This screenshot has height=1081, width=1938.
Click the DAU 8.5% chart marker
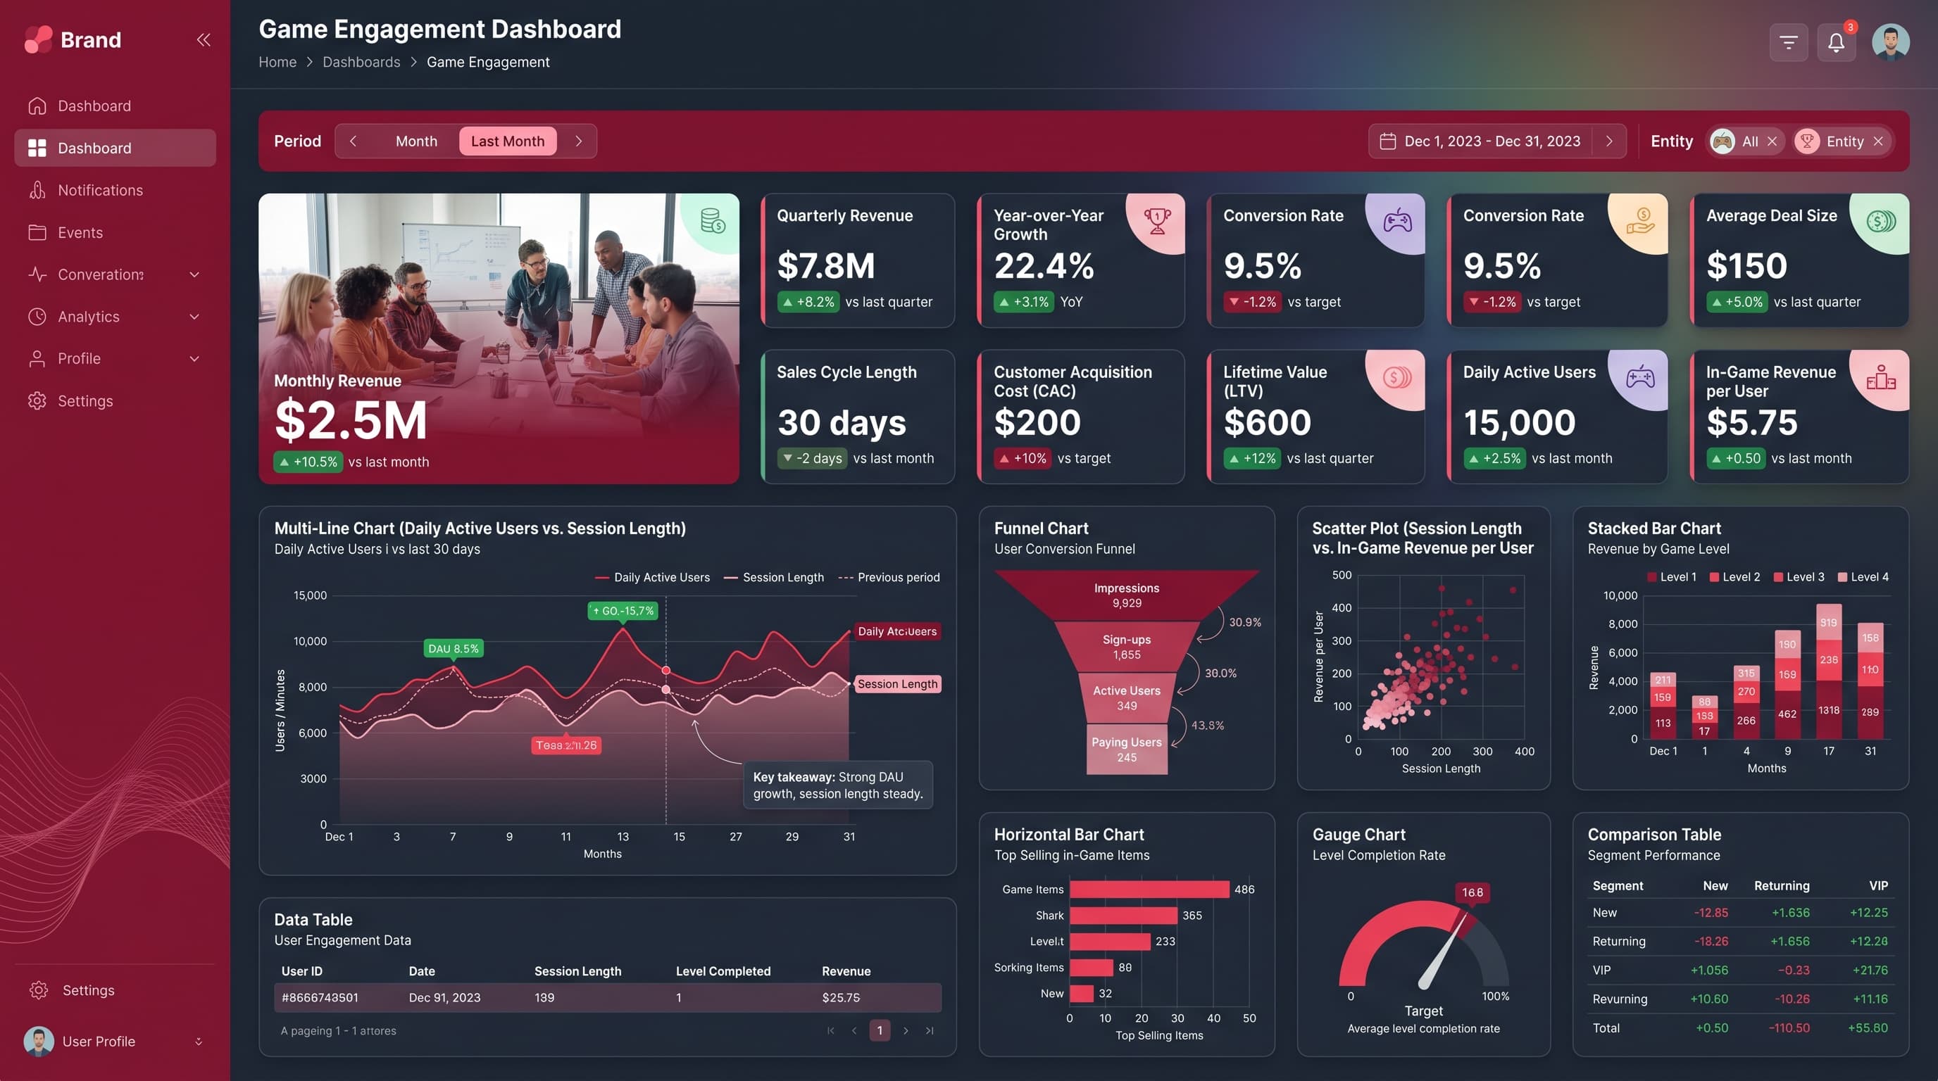tap(453, 649)
